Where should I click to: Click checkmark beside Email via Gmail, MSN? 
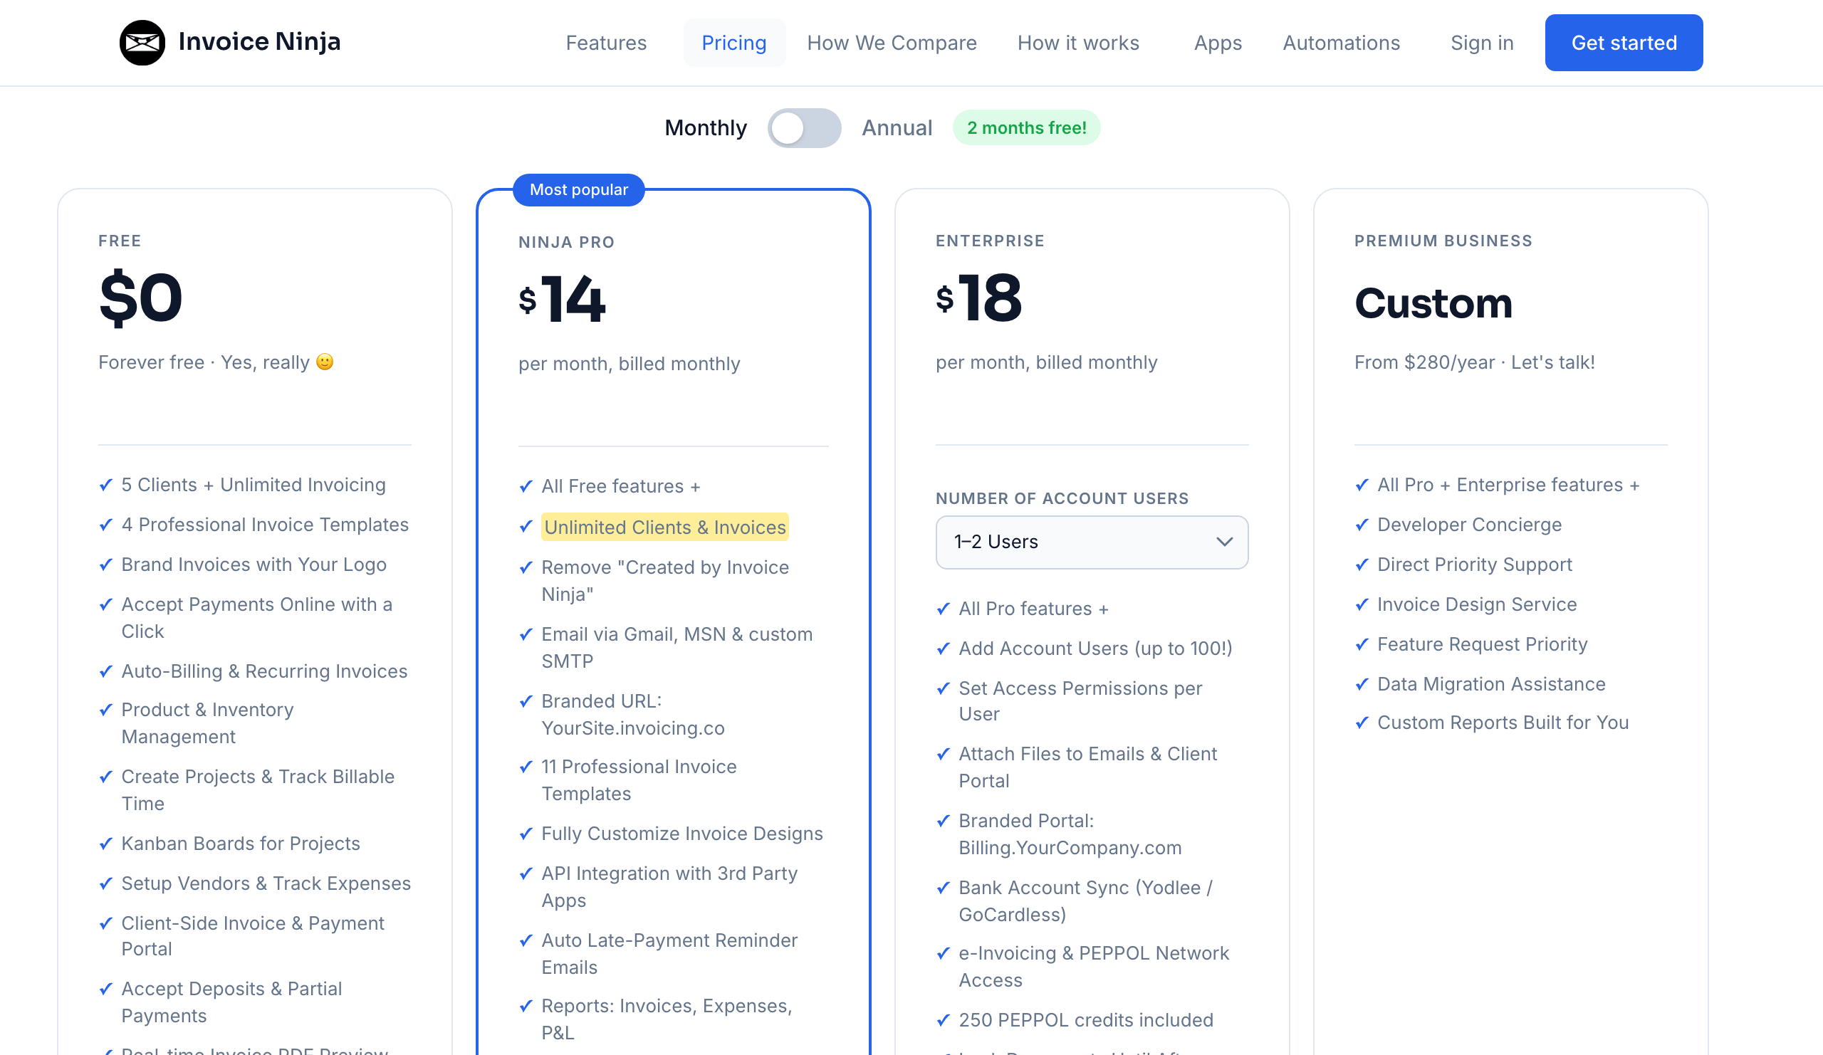coord(526,635)
